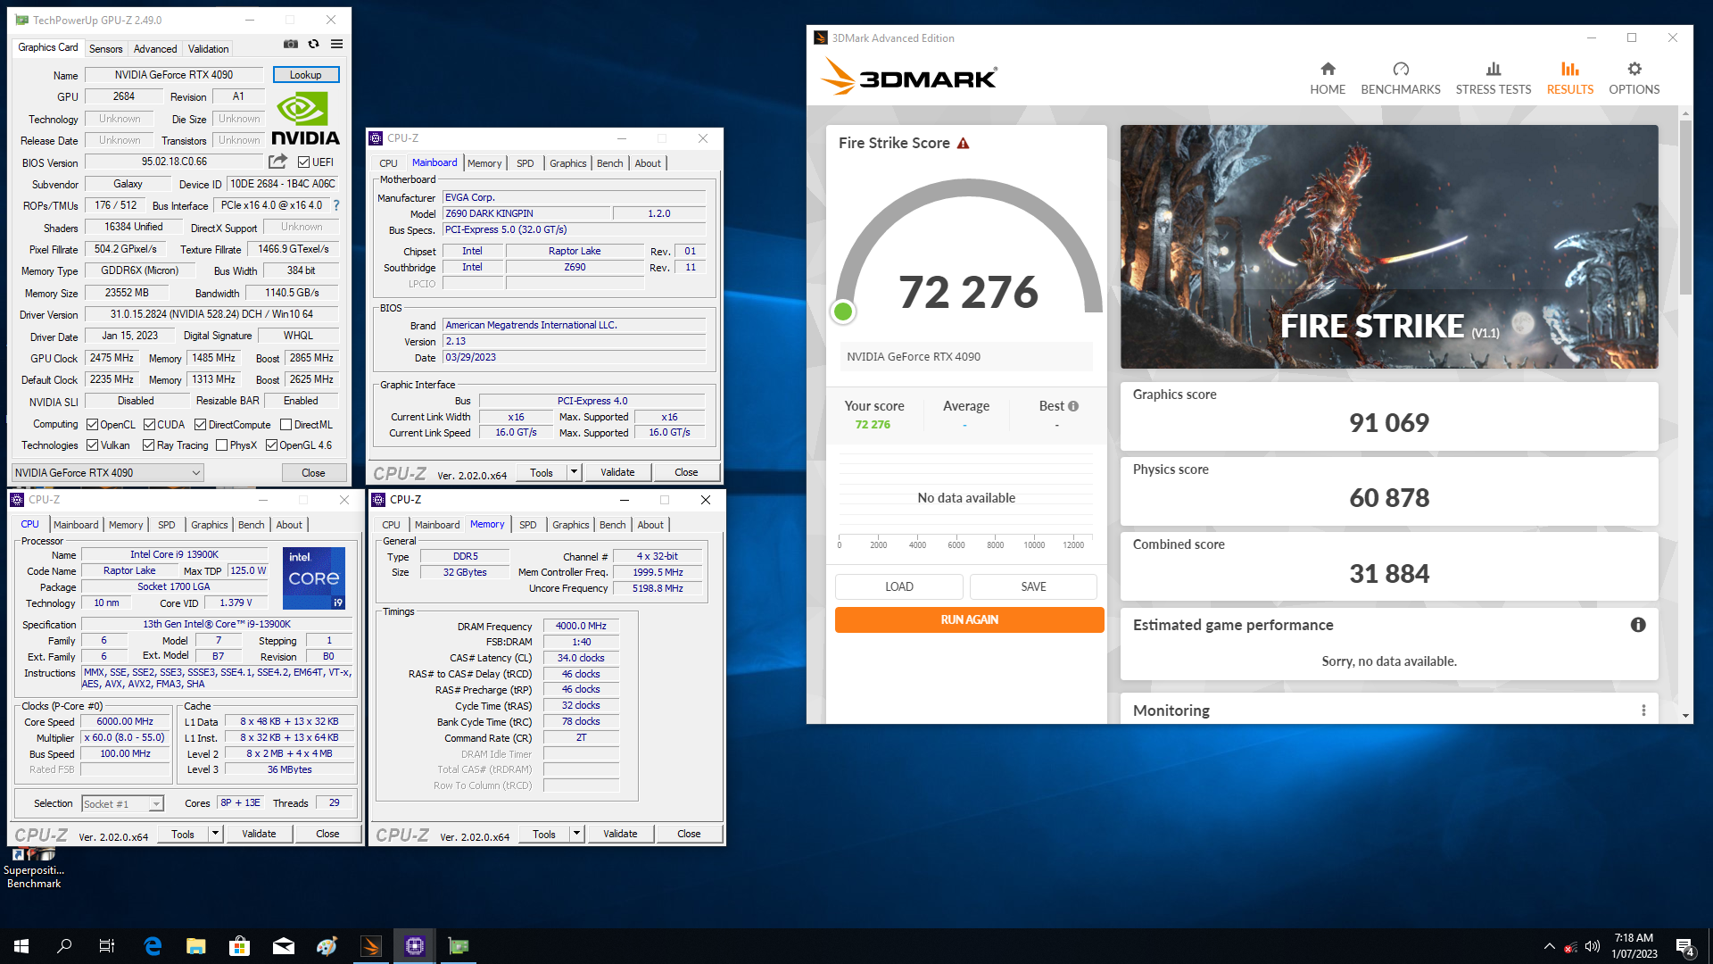Open notification center icon

pos(1685,947)
